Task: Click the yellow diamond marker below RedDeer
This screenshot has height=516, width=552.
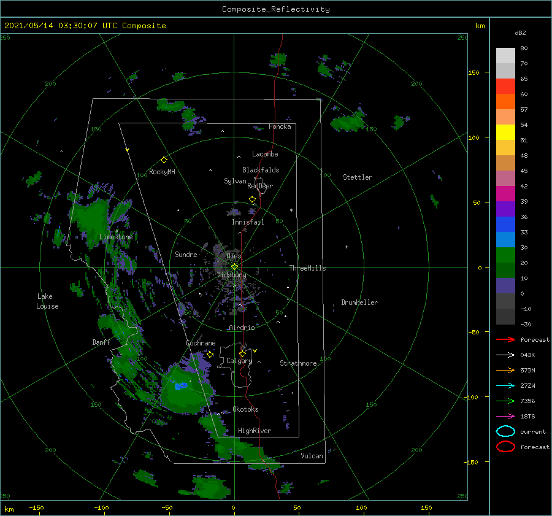Action: (252, 199)
